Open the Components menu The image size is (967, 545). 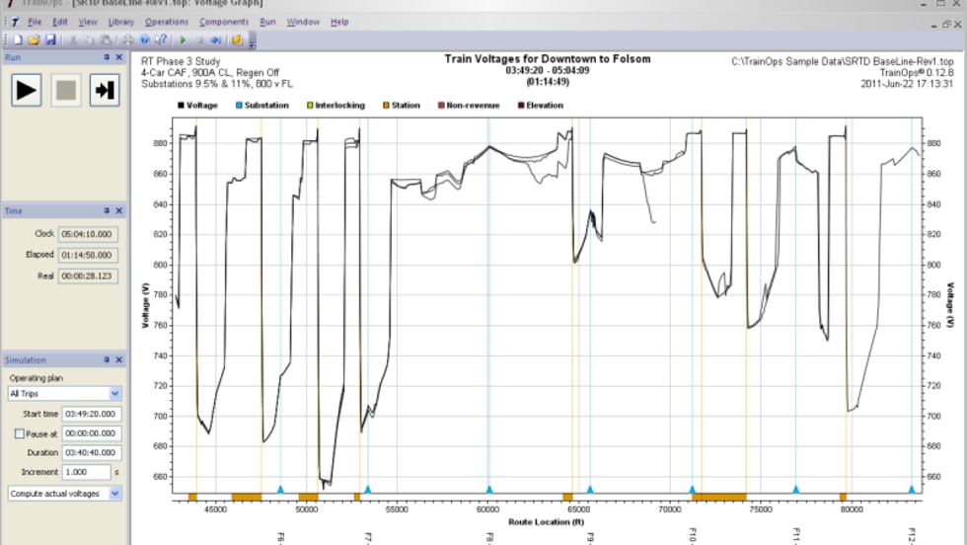click(x=224, y=22)
